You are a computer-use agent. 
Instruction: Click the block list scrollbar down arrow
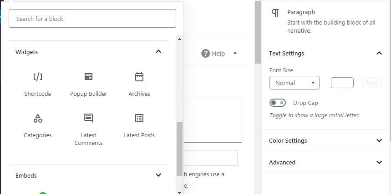click(179, 191)
